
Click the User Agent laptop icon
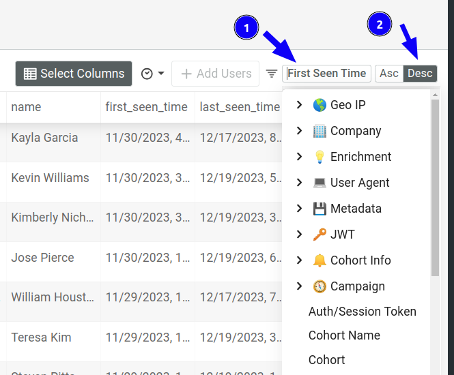(x=320, y=183)
